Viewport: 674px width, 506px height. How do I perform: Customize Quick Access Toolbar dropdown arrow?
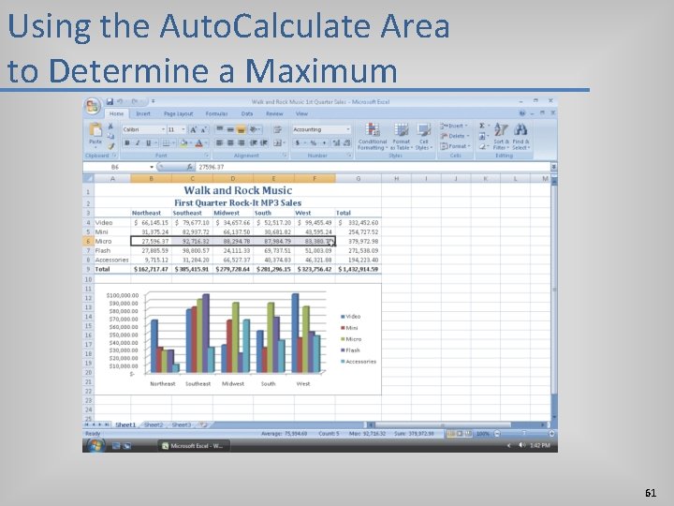tap(153, 102)
